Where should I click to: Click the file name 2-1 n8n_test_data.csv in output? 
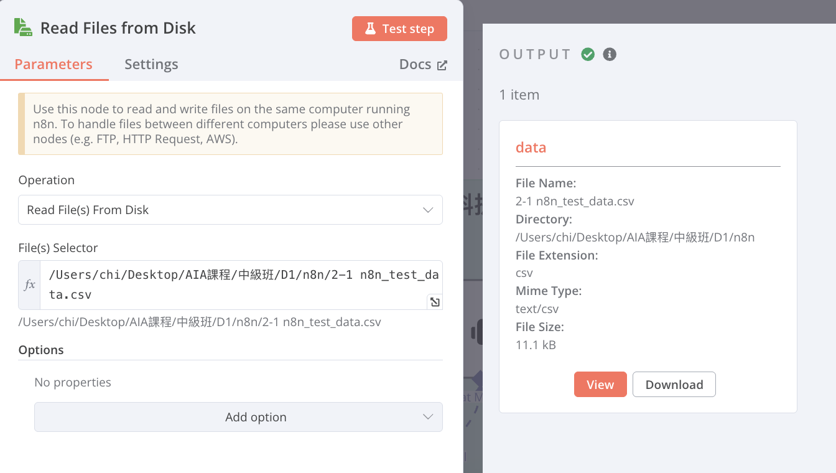click(575, 202)
